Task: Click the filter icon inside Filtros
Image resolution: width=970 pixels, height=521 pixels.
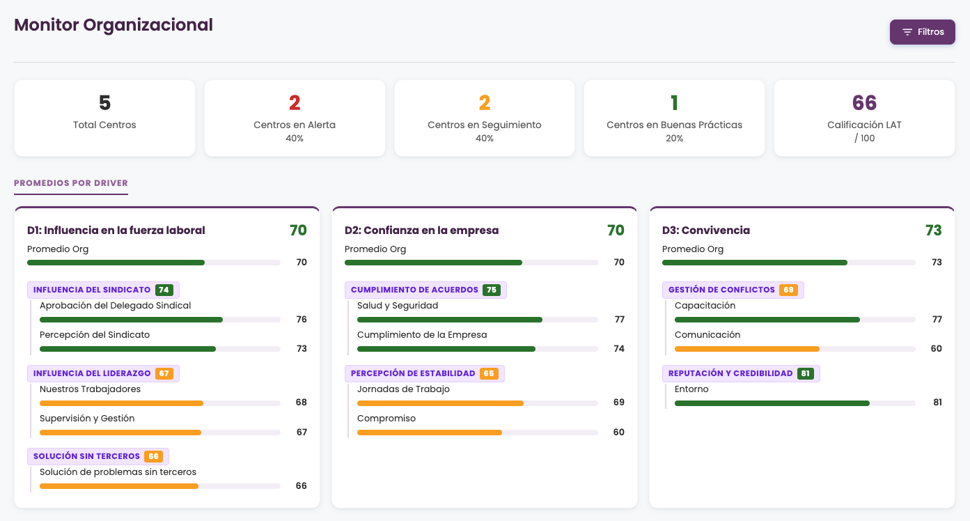Action: [907, 32]
